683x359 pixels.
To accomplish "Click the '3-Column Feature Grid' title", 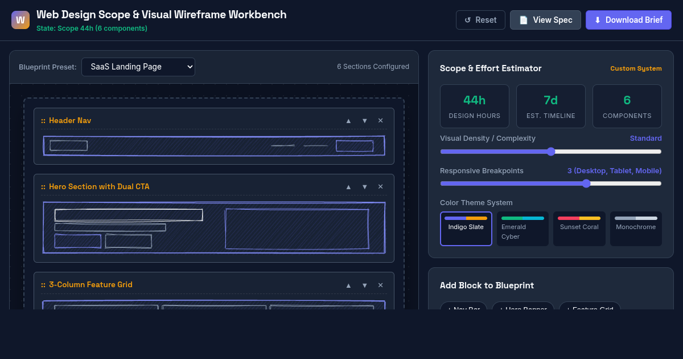I will [x=90, y=285].
